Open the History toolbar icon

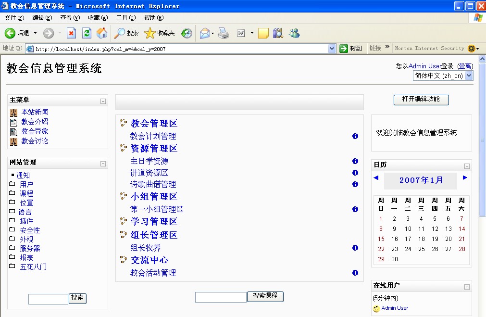click(187, 33)
